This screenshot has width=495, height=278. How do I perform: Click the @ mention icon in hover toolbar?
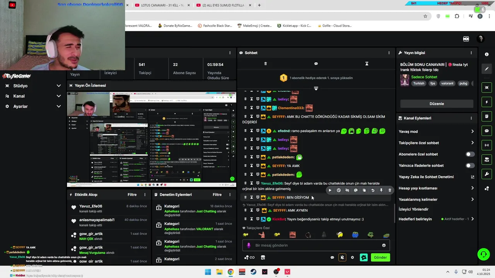[x=356, y=190]
